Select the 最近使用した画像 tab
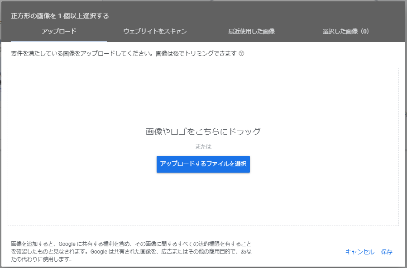407x268 pixels. [x=251, y=32]
